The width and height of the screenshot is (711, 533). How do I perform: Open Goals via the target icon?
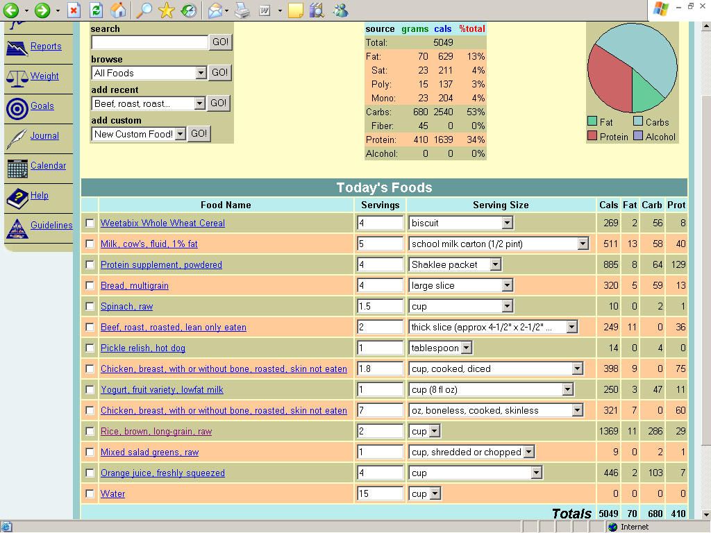coord(17,108)
